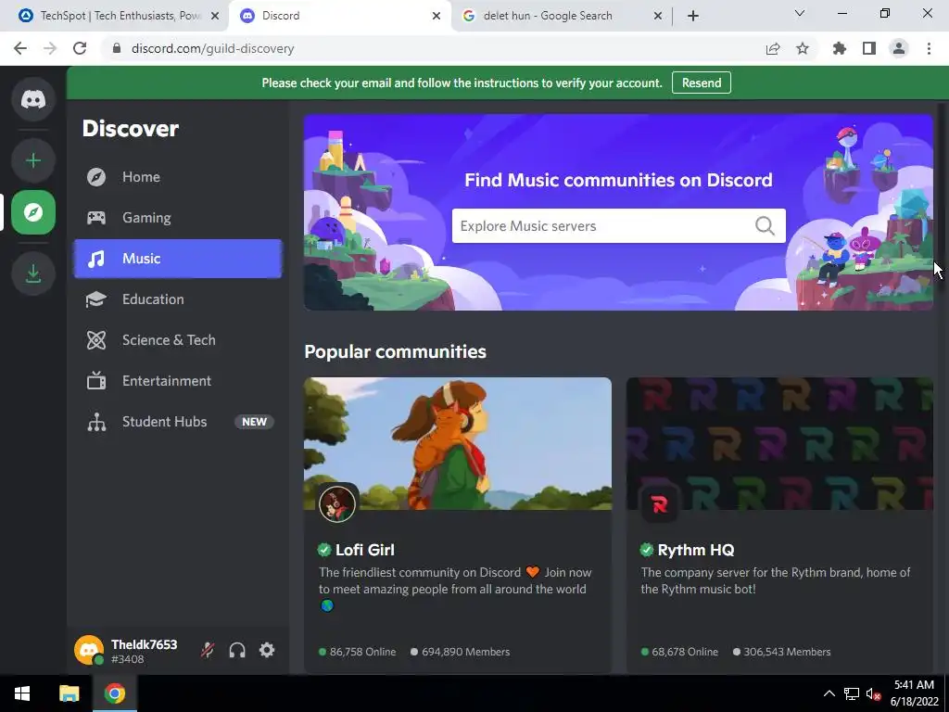Image resolution: width=949 pixels, height=712 pixels.
Task: Click the Resend verification email button
Action: 702,83
